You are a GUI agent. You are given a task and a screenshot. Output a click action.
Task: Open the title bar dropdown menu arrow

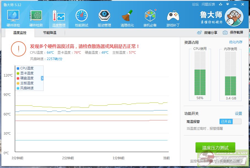228,4
